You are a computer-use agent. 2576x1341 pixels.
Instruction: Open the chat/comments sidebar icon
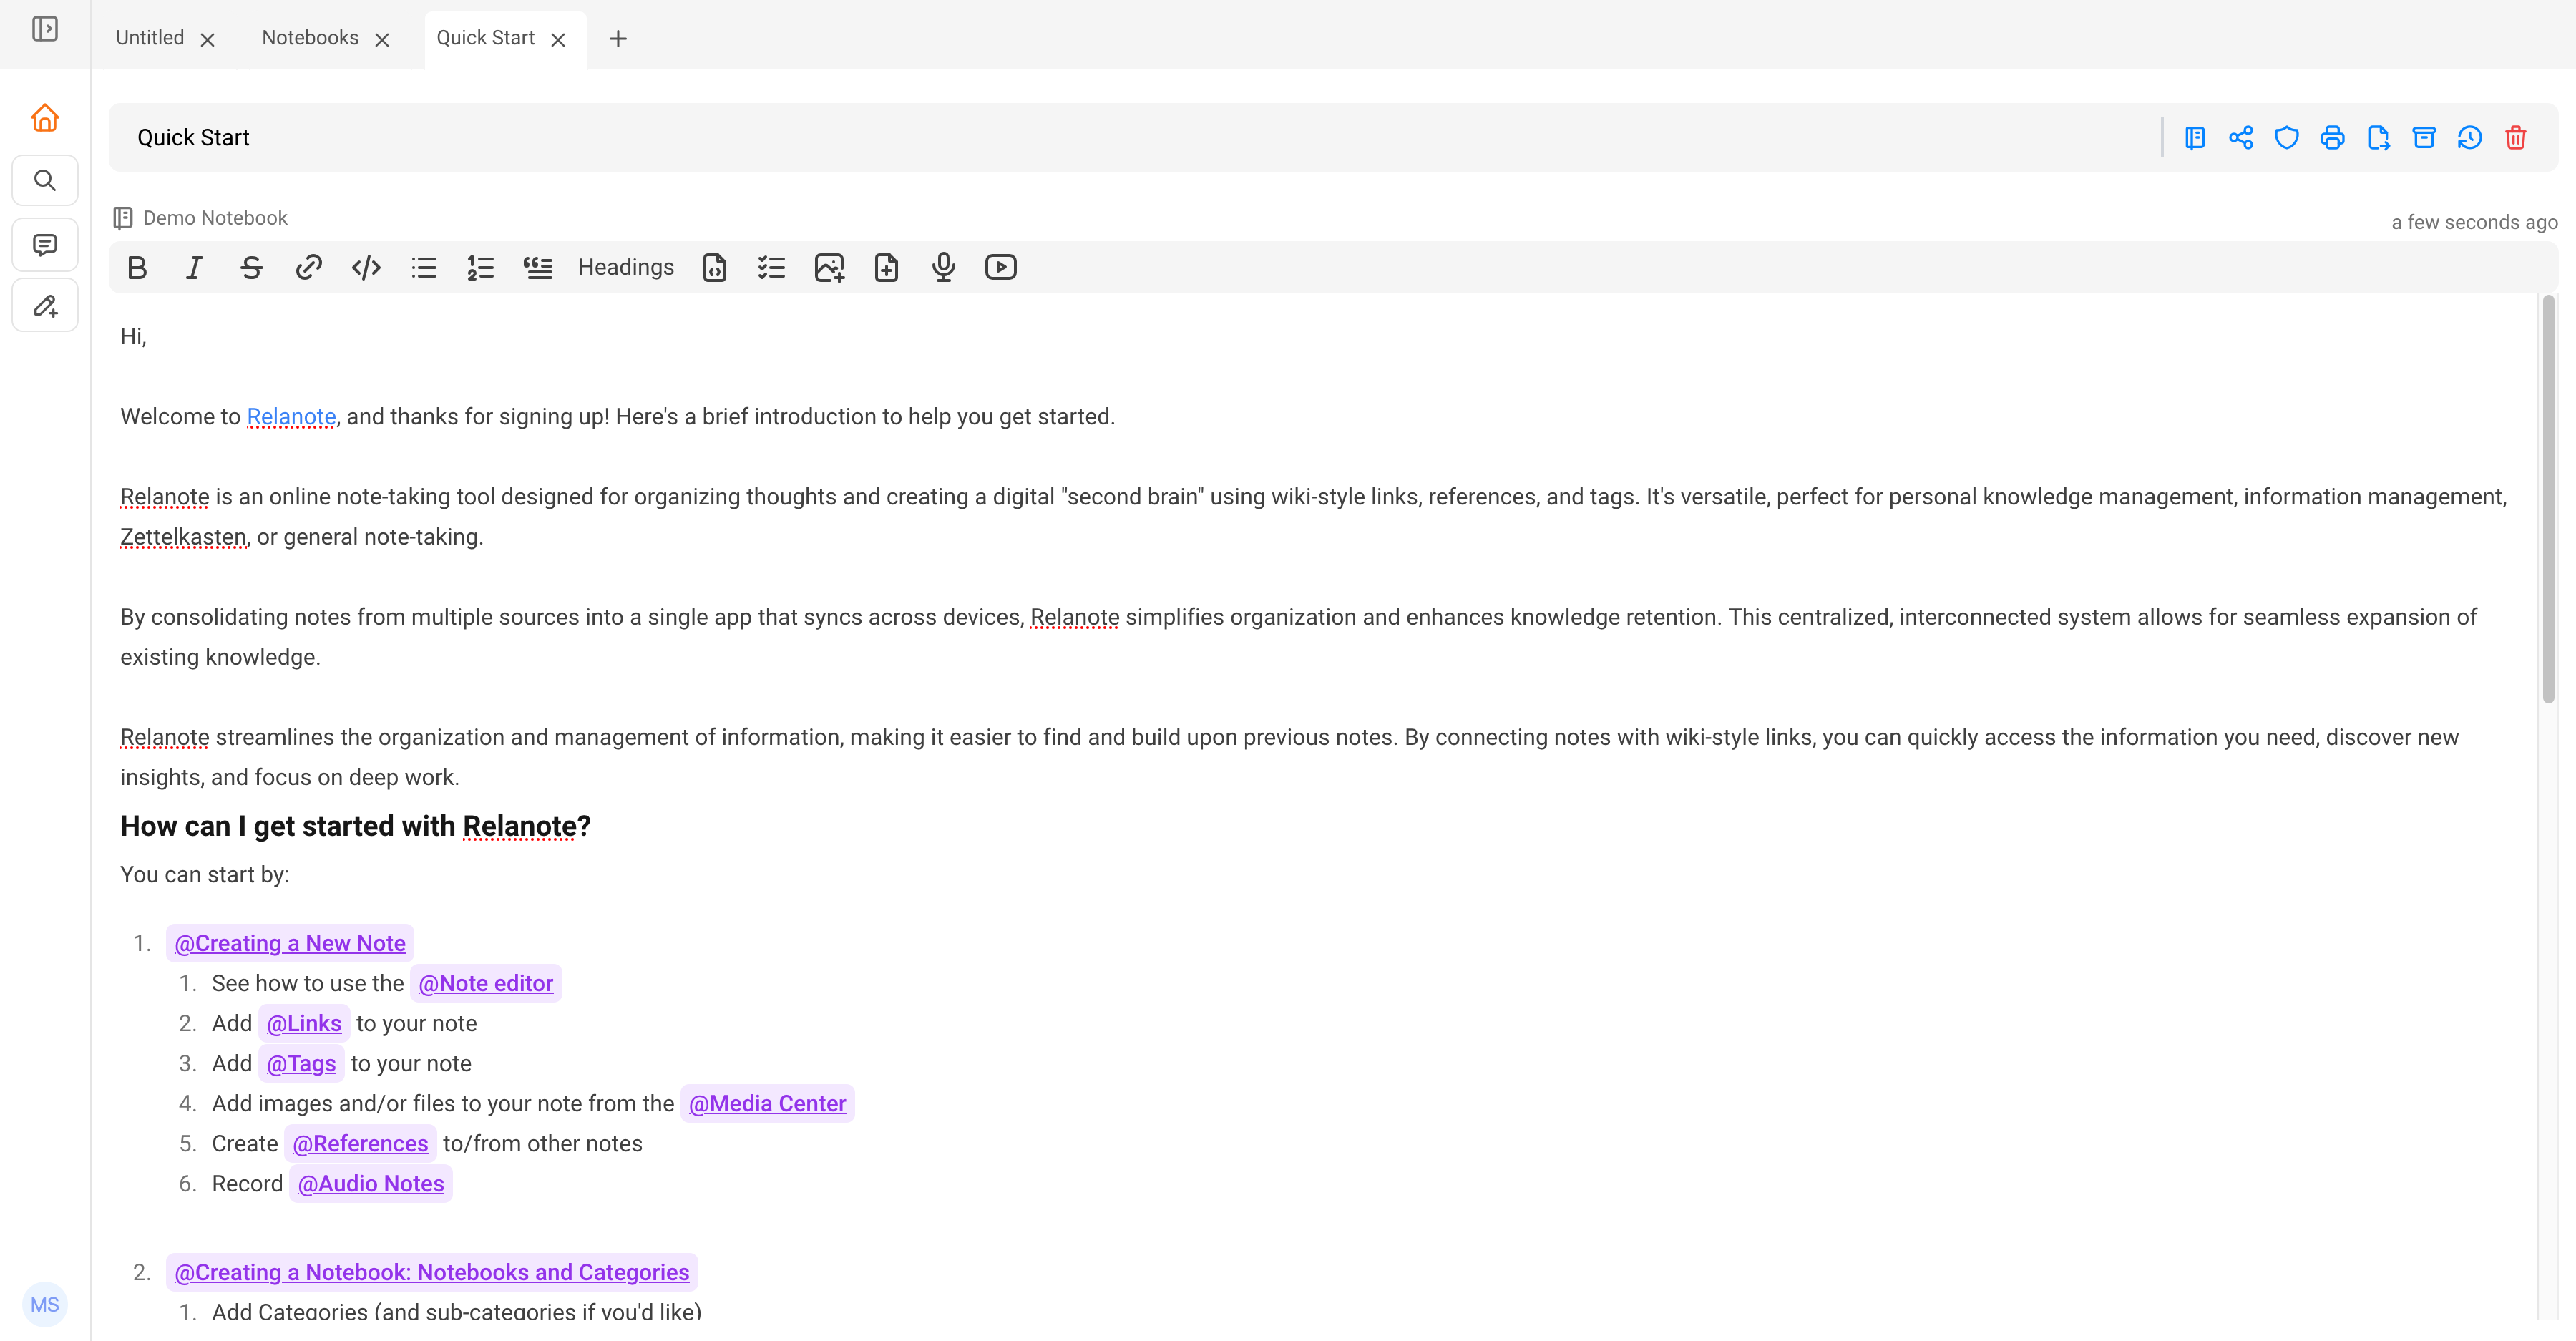pos(45,245)
